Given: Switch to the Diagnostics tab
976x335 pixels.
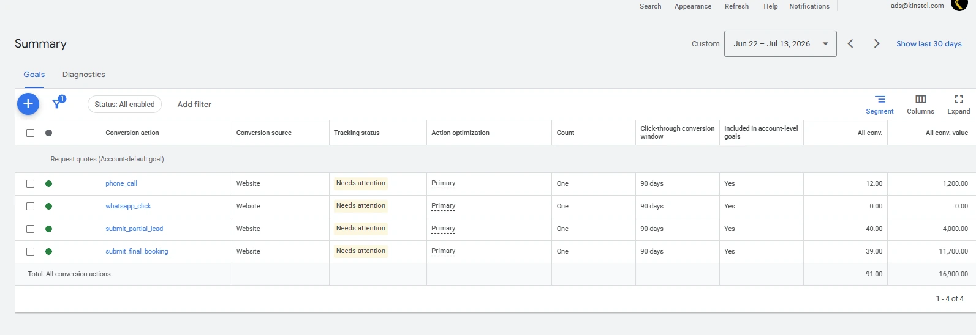Looking at the screenshot, I should (83, 75).
